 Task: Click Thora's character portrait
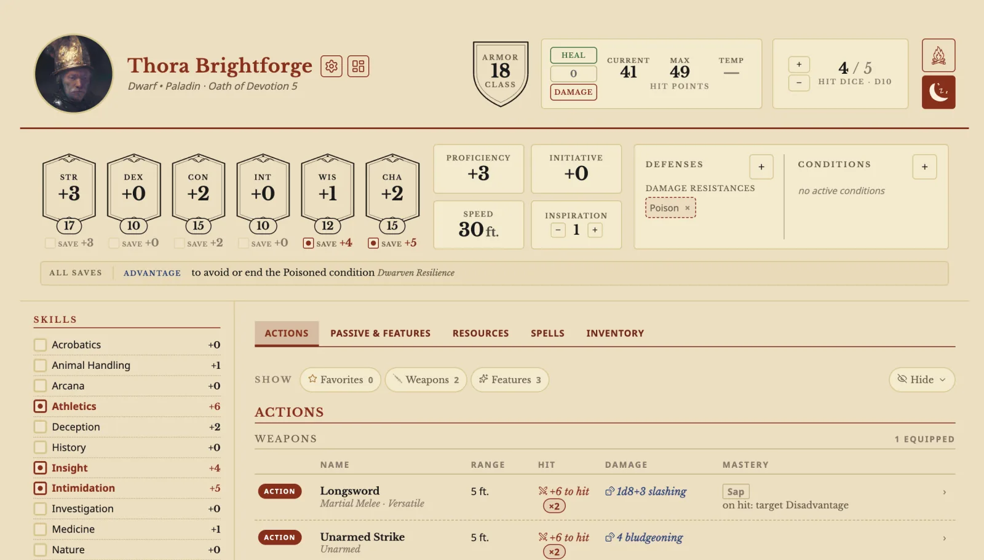coord(74,74)
